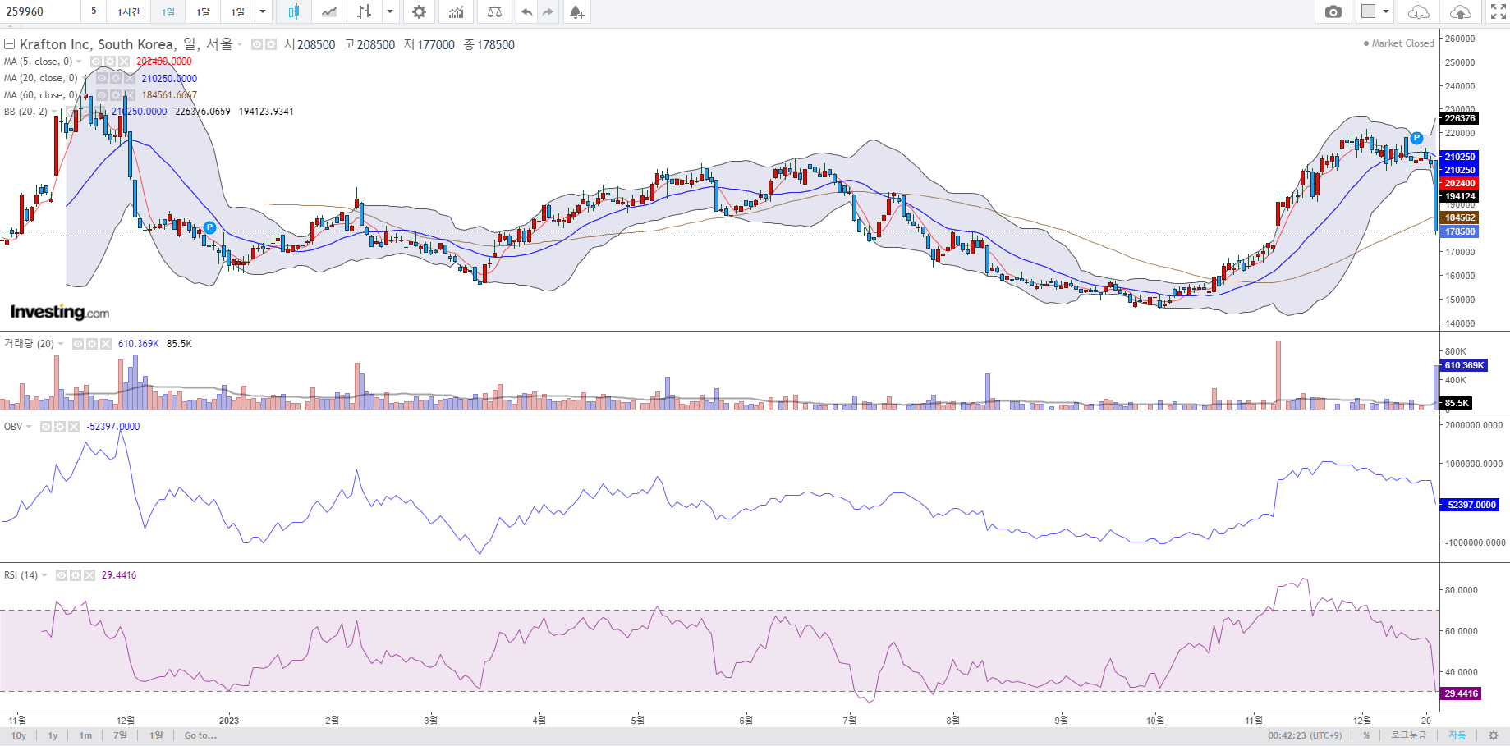
Task: Hide MA (5, close, 0) indicator
Action: point(96,62)
